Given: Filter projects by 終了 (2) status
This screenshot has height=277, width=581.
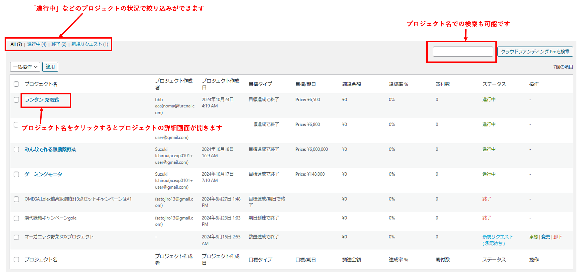Looking at the screenshot, I should 59,44.
